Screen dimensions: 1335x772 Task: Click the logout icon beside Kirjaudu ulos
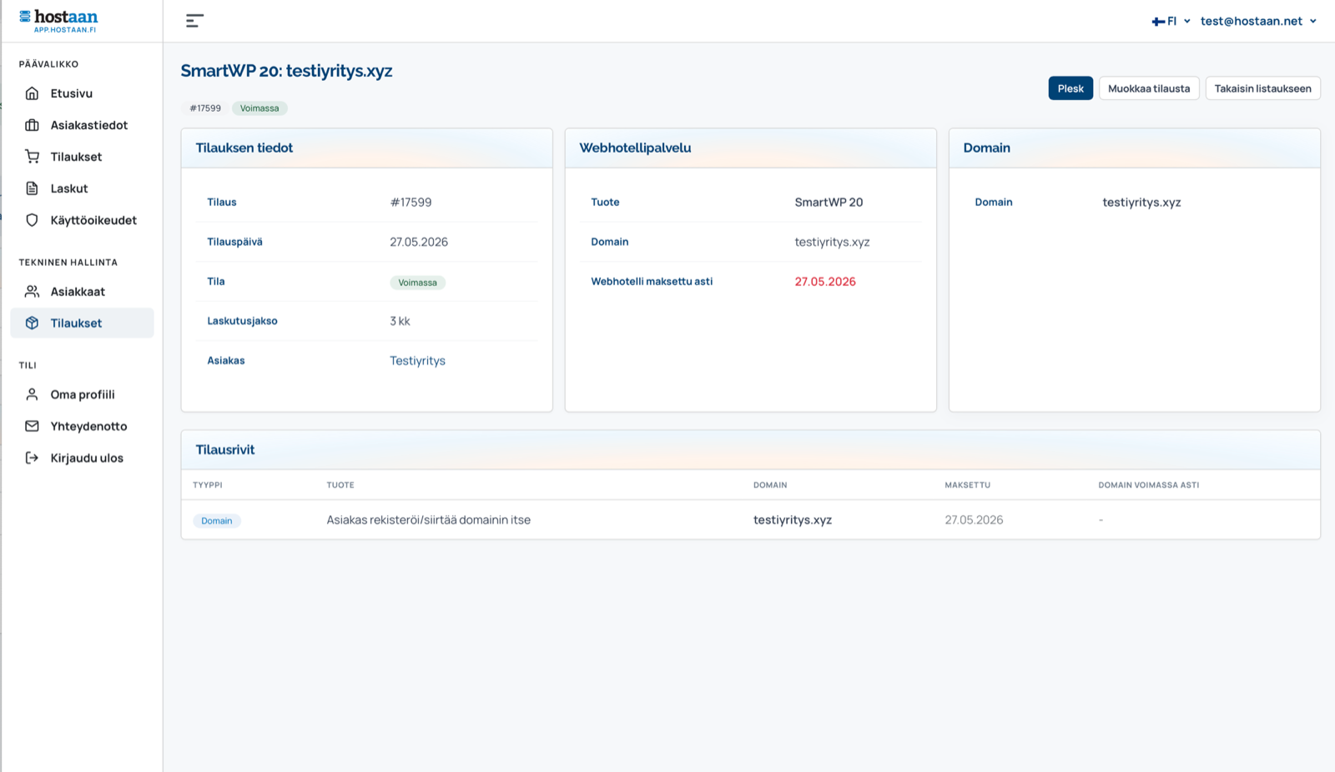[32, 458]
